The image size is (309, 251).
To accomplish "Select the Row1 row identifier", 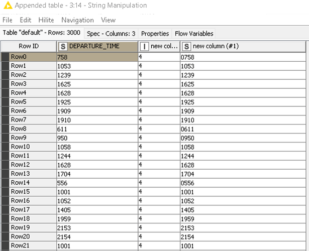I will [x=33, y=66].
